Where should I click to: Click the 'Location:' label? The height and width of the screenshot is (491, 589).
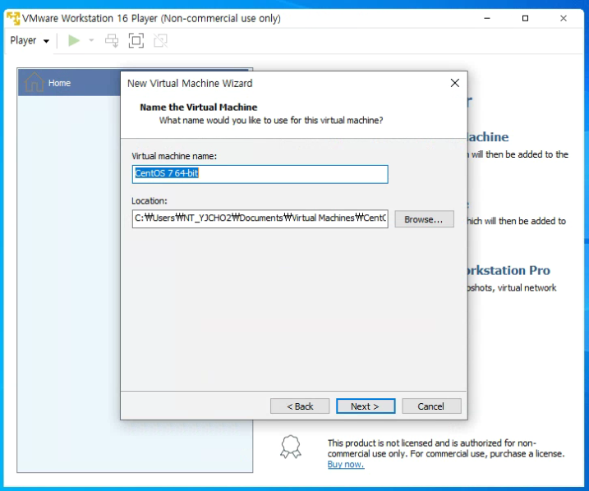point(150,201)
